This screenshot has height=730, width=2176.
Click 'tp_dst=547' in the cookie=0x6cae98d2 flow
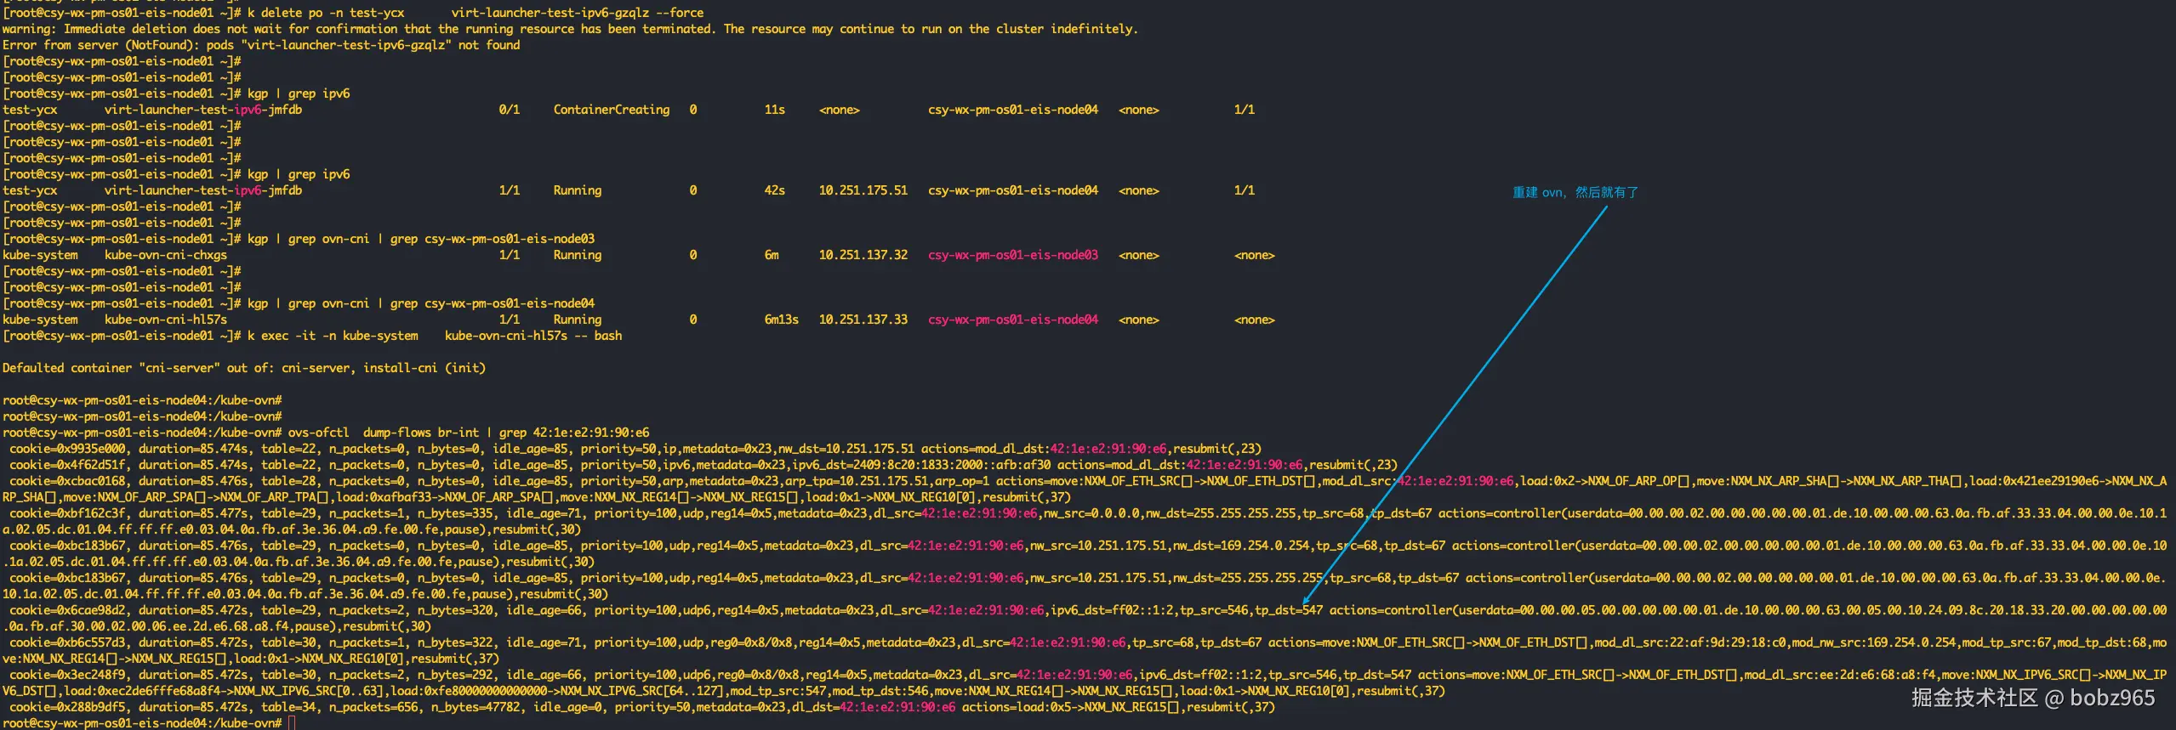click(x=1289, y=610)
